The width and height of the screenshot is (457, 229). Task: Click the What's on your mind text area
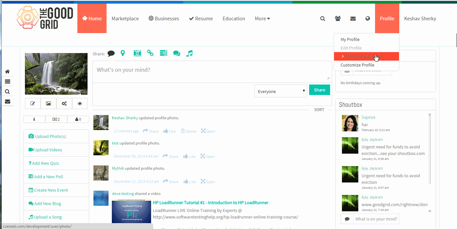point(212,71)
